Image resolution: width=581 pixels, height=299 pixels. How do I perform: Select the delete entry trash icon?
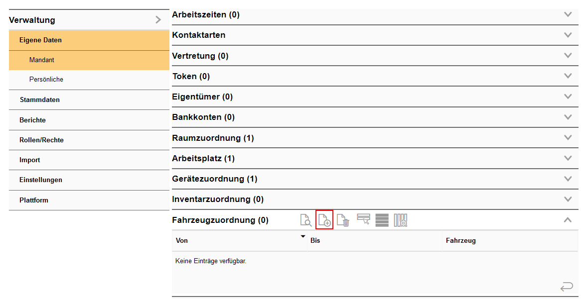[343, 220]
